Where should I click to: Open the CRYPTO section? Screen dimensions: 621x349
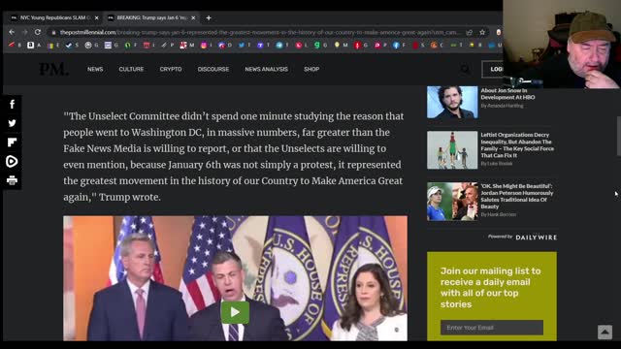click(x=171, y=69)
